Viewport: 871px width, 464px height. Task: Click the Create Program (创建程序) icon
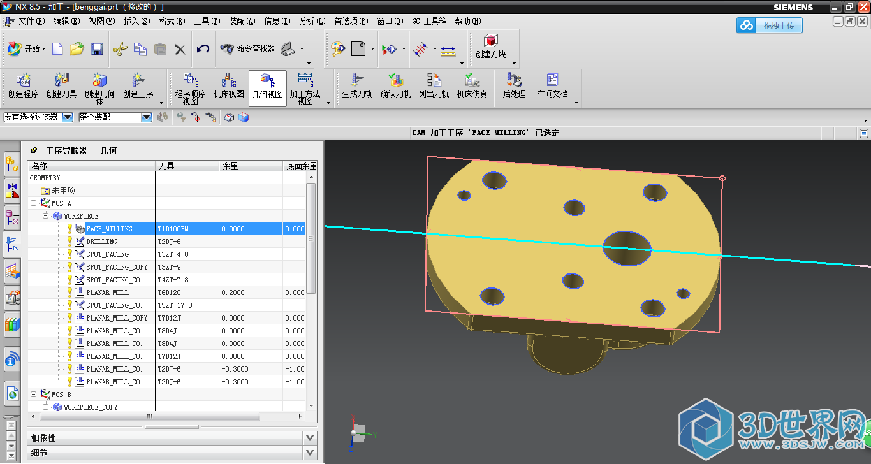[24, 87]
